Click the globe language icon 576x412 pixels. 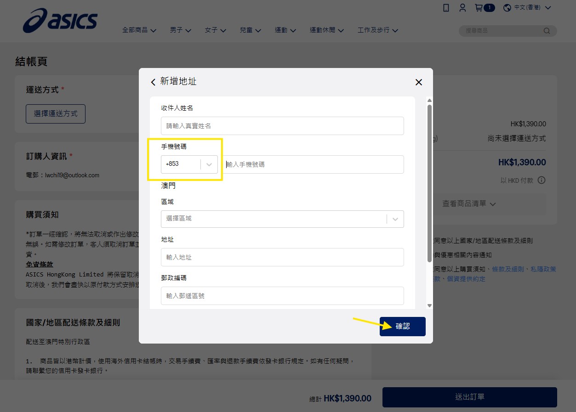508,8
